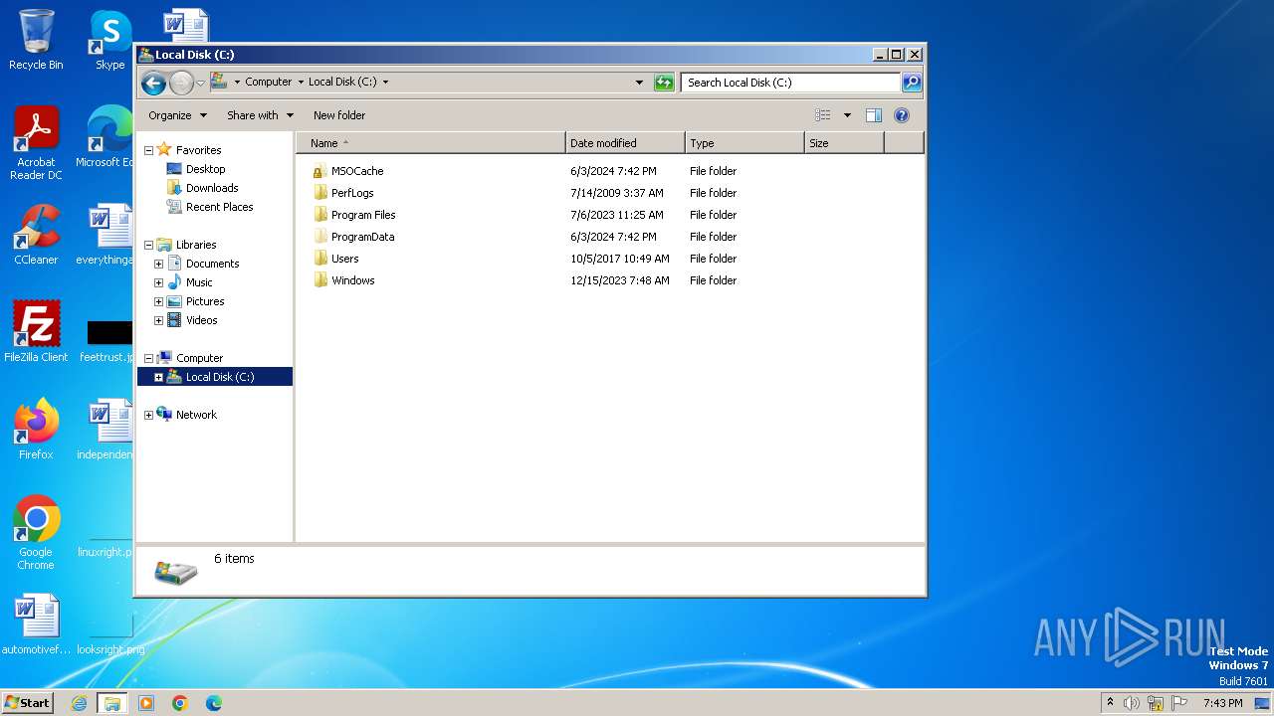The width and height of the screenshot is (1274, 716).
Task: Go back with the Explorer Back arrow
Action: pos(153,83)
